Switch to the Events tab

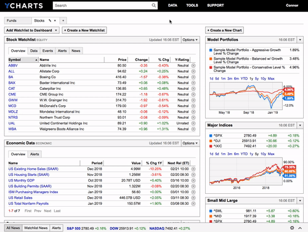(x=47, y=50)
